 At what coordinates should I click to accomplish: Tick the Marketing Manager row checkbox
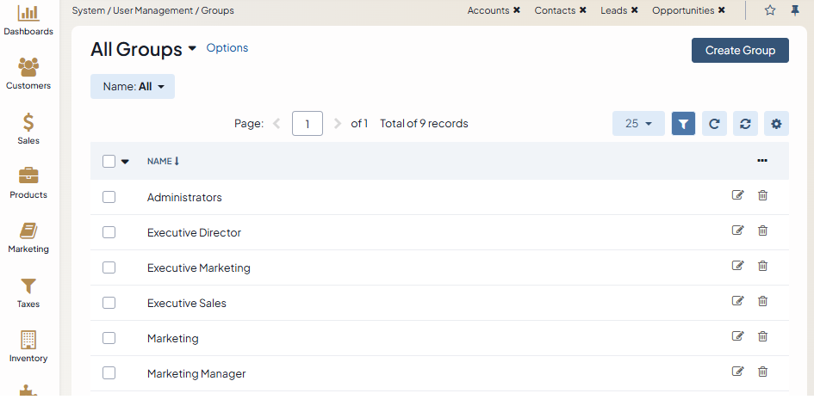pyautogui.click(x=109, y=373)
